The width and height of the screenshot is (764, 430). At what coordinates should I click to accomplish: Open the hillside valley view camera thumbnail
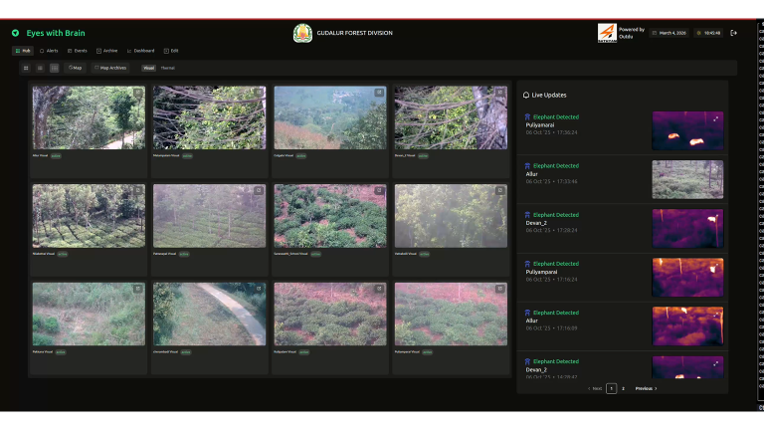[330, 118]
